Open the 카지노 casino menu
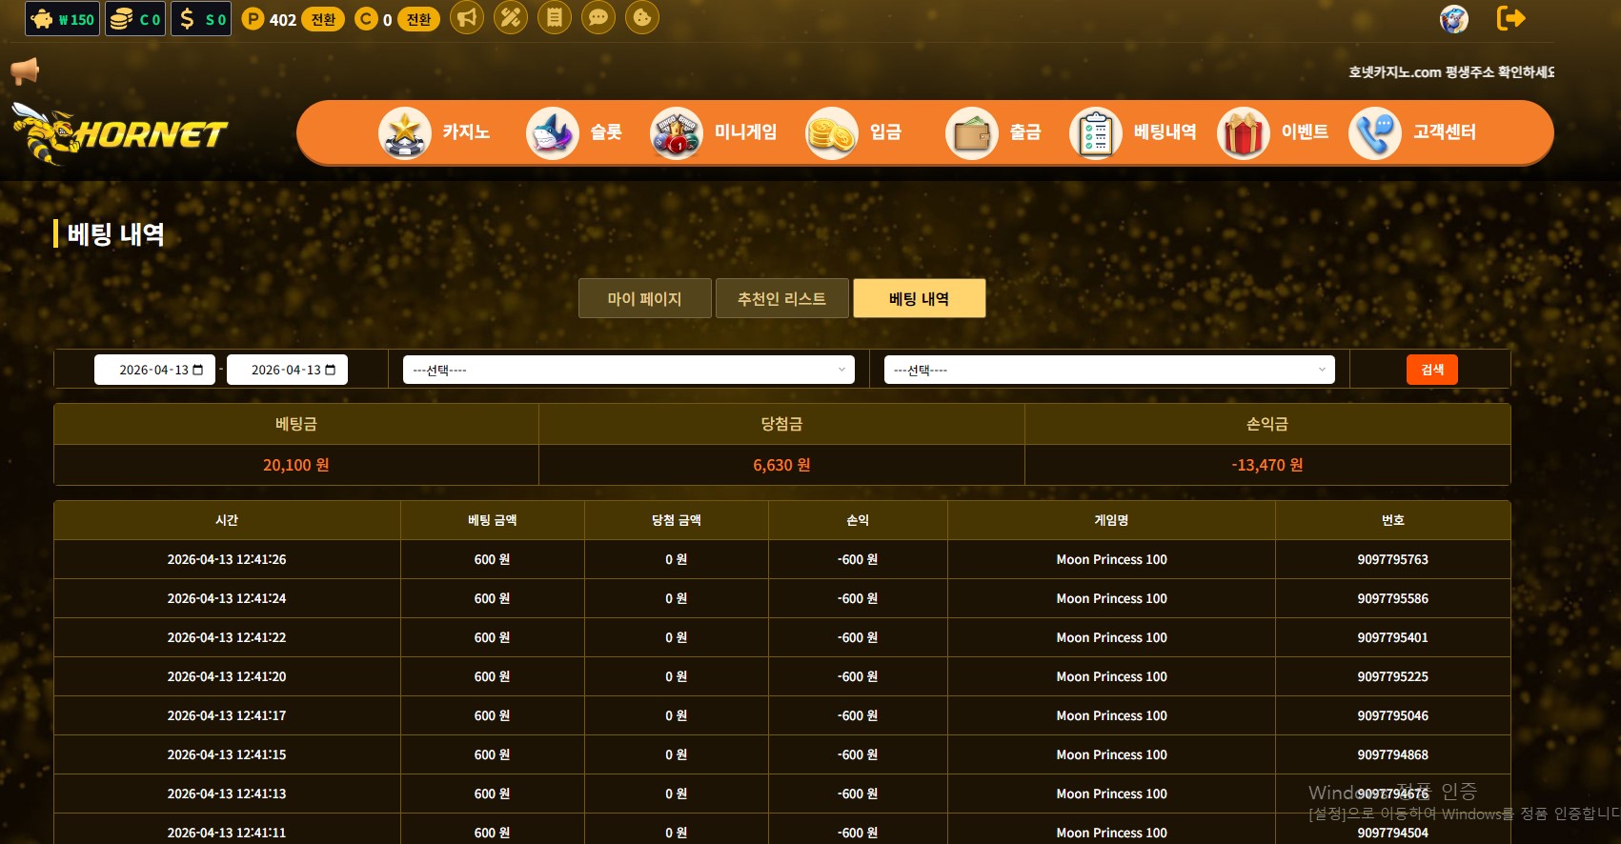 (x=436, y=132)
